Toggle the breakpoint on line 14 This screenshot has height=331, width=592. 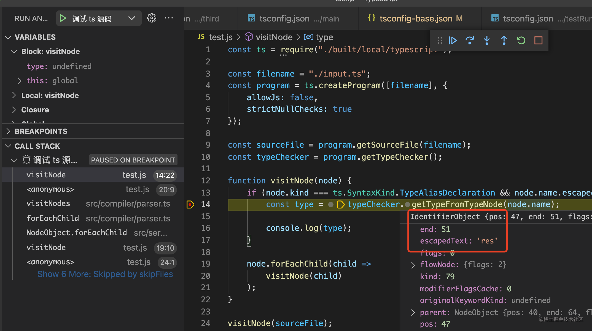(x=190, y=204)
